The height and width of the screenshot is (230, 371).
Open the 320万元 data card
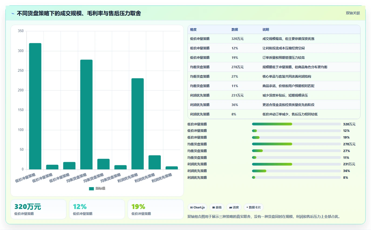coord(38,209)
